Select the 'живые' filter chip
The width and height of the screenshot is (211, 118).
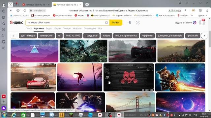106,36
